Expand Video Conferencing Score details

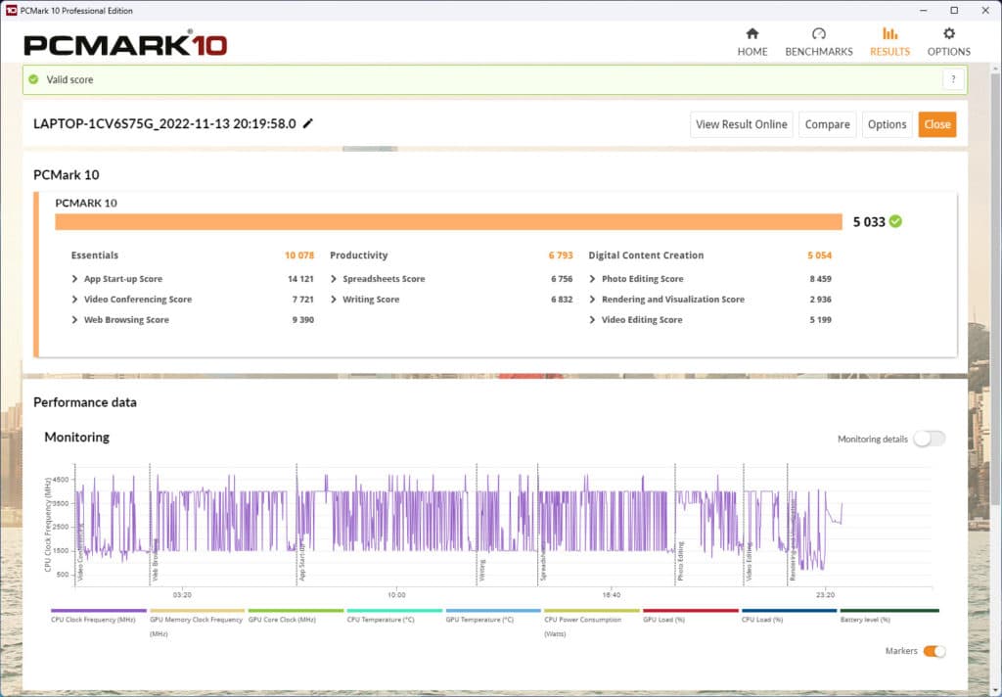coord(74,300)
